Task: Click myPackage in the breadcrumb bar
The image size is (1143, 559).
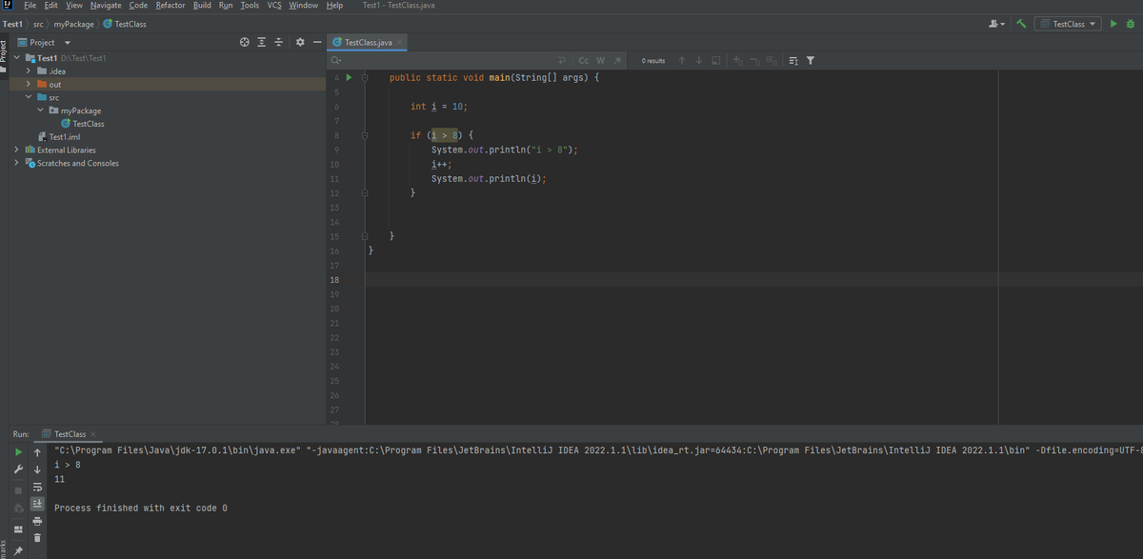Action: tap(73, 24)
